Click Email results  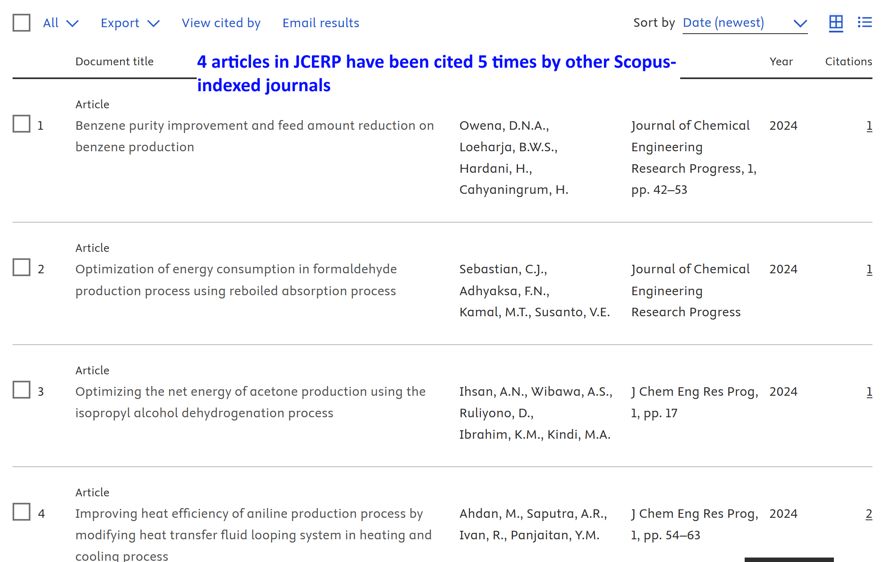coord(321,23)
